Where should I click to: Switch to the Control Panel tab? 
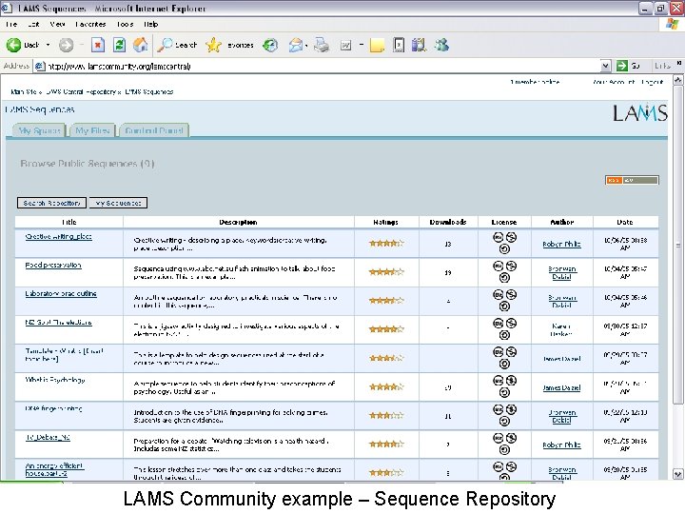(x=154, y=130)
